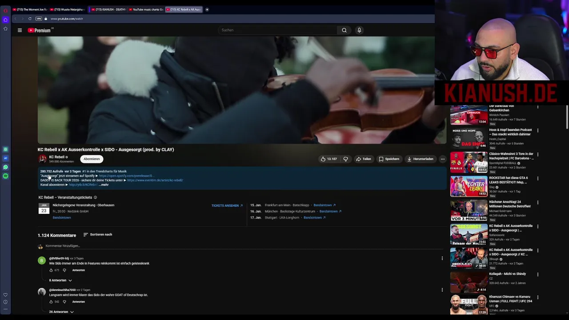Open eventim.de kc-rebell tickets link
Image resolution: width=569 pixels, height=320 pixels.
[155, 180]
